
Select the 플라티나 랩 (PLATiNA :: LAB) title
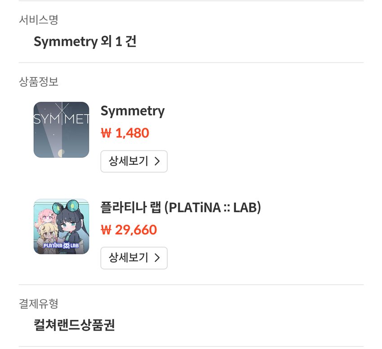click(x=181, y=208)
